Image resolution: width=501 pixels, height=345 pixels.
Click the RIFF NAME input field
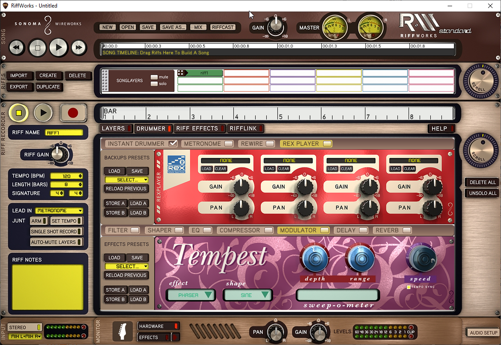(64, 132)
